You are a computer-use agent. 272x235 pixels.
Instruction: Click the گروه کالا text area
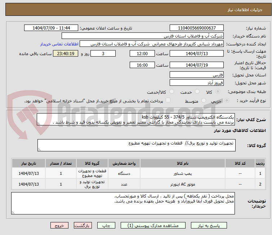click(136, 145)
